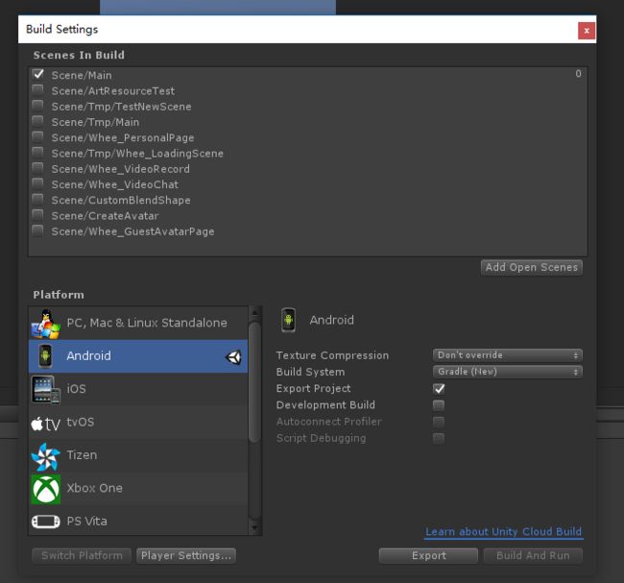Click the platform list scrollbar thumb
This screenshot has height=583, width=624.
pos(254,382)
